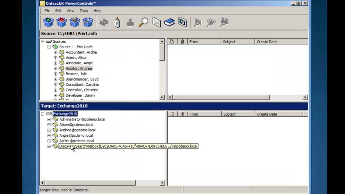Click the blue box with magnifier toolbar icon
The width and height of the screenshot is (345, 194).
pyautogui.click(x=88, y=22)
